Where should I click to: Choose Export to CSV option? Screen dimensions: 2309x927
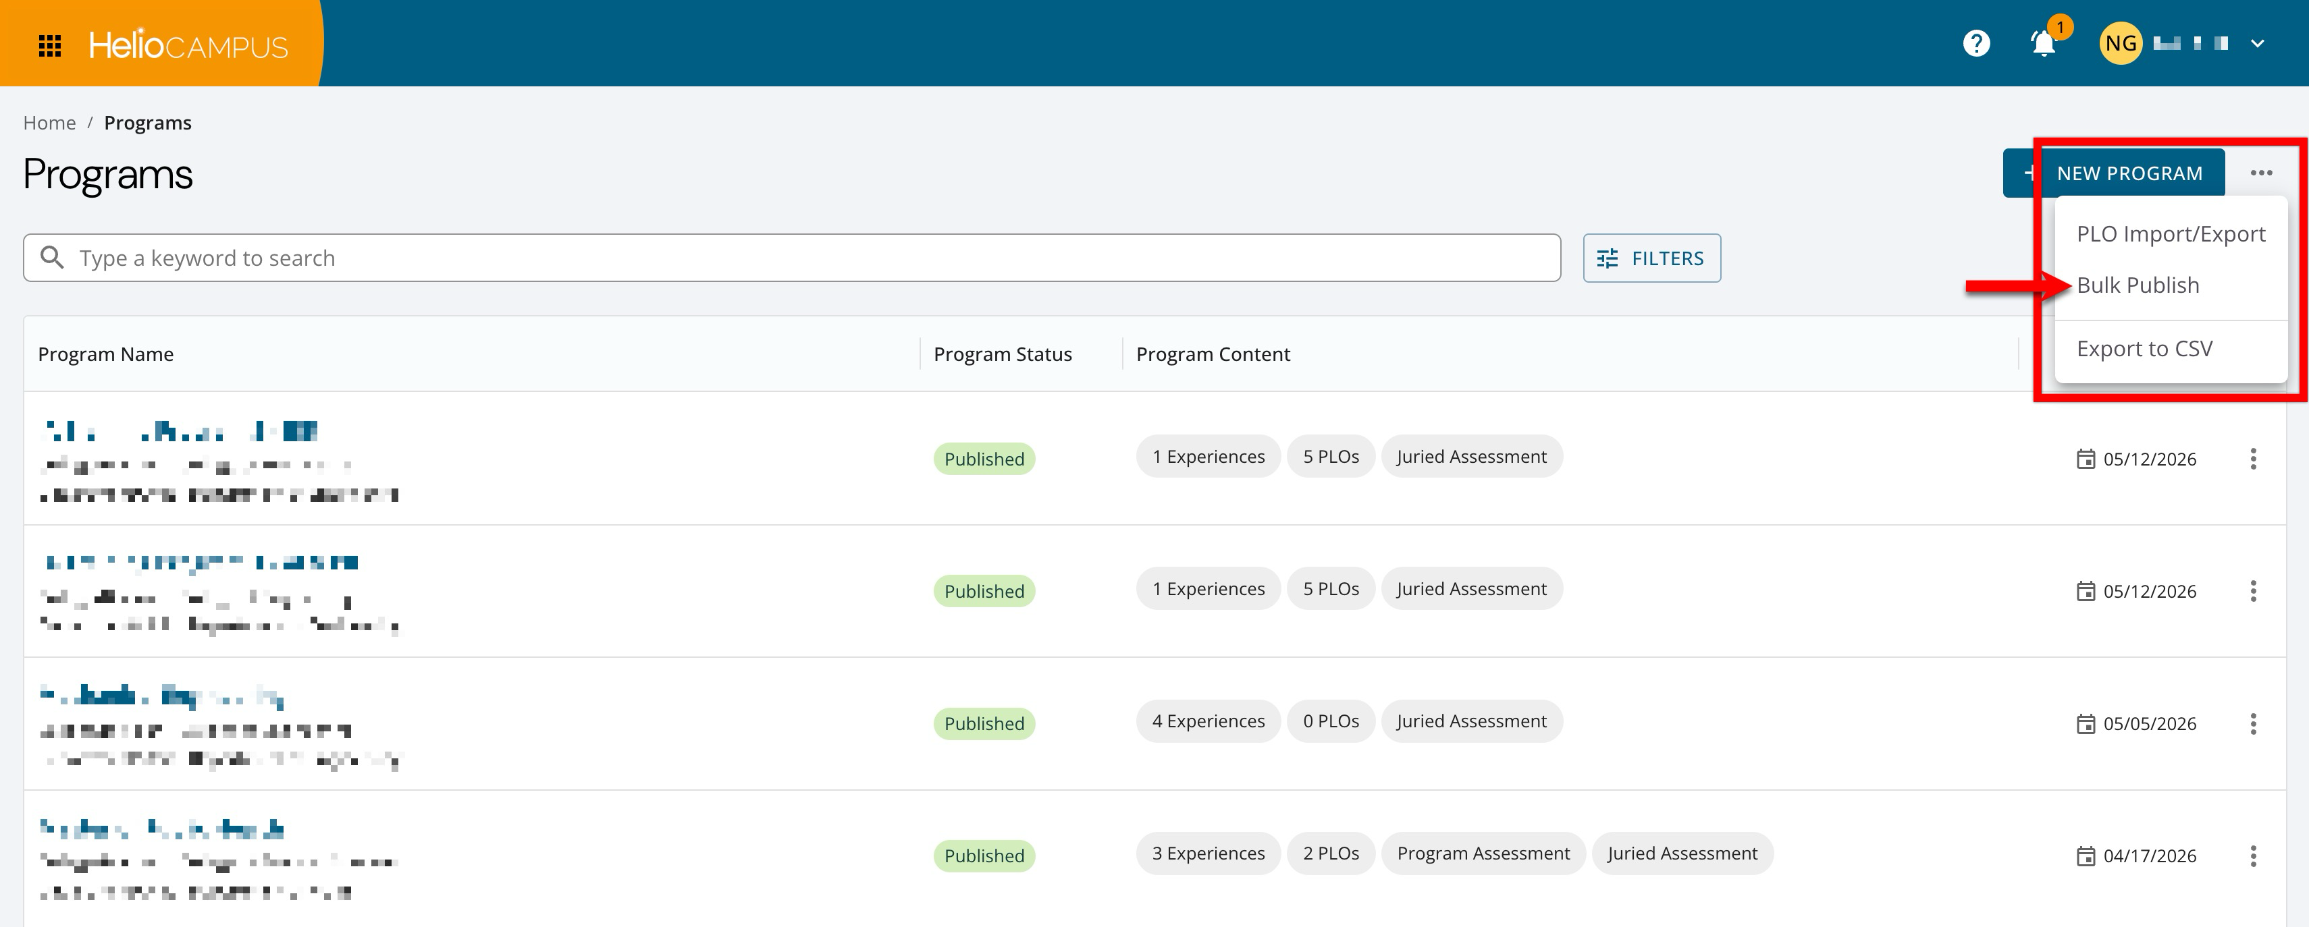(x=2170, y=348)
